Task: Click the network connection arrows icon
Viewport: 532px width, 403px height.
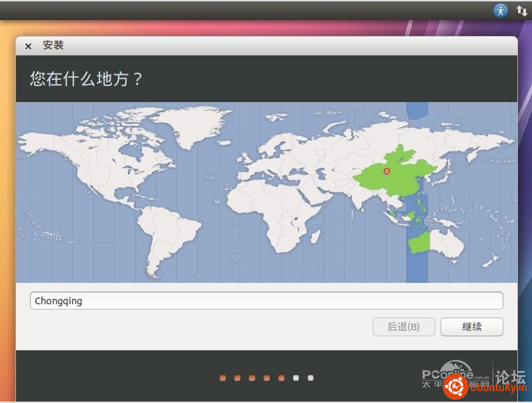Action: coord(521,10)
